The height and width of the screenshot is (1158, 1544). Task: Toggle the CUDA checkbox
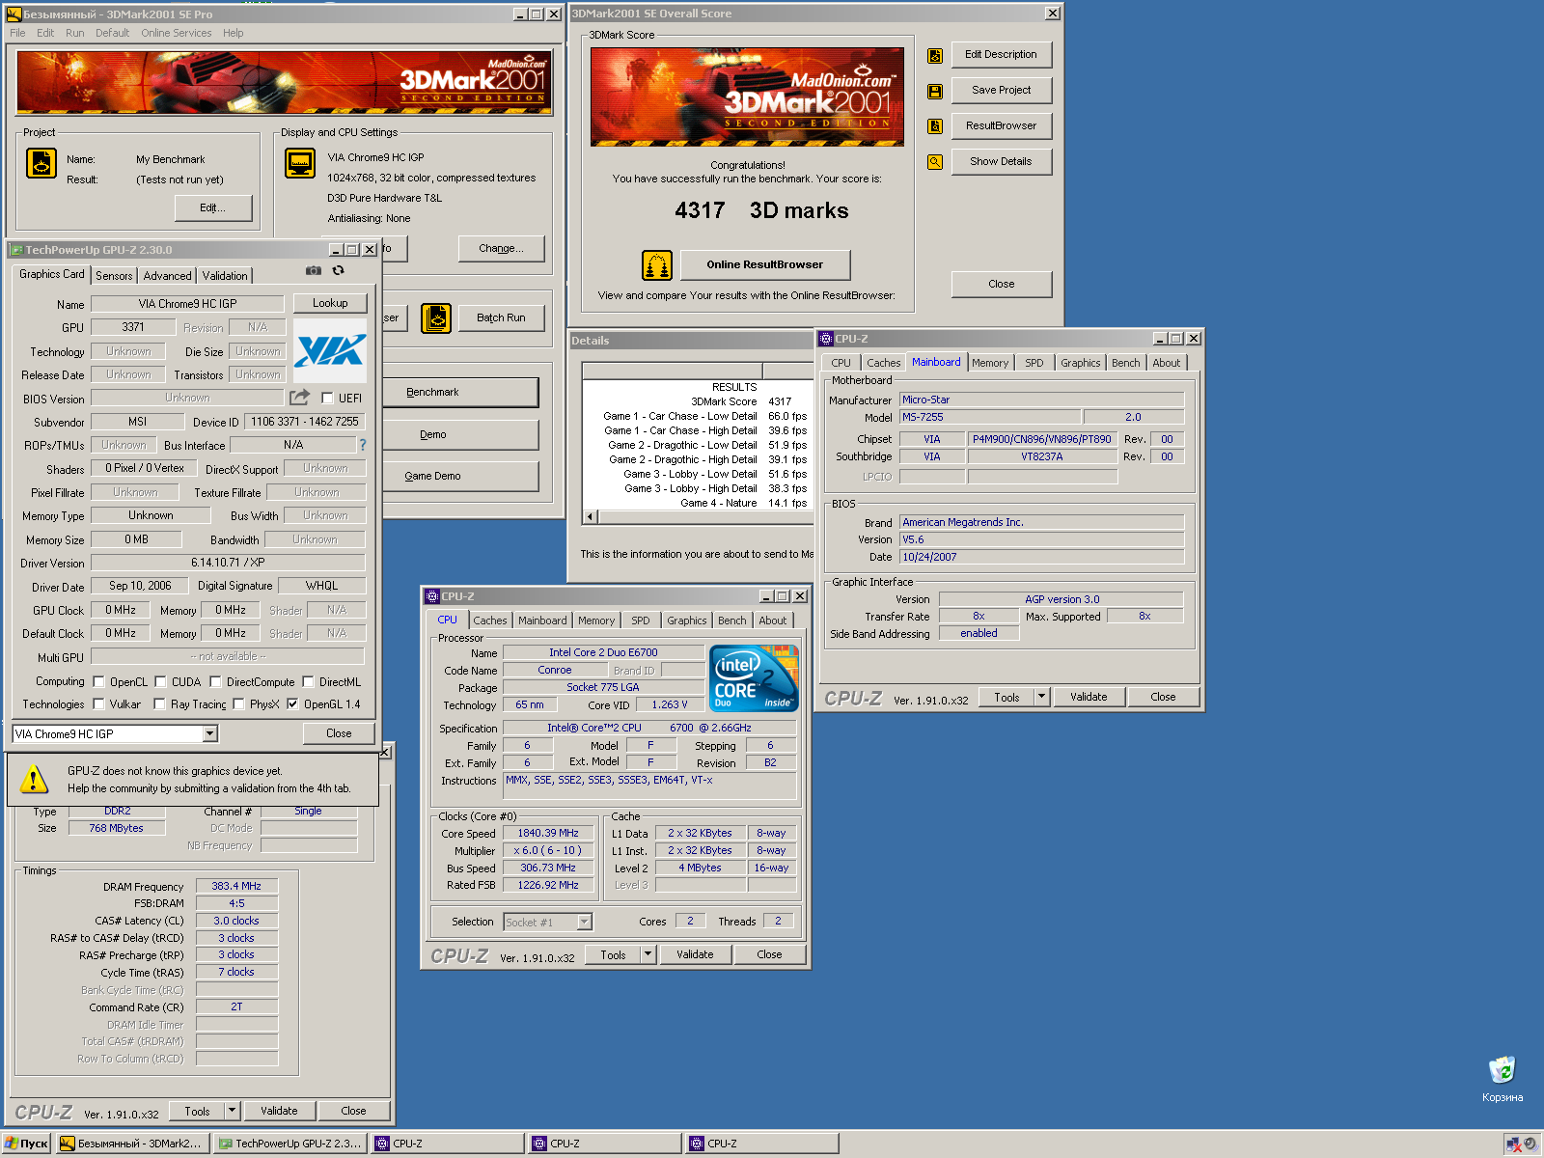160,681
